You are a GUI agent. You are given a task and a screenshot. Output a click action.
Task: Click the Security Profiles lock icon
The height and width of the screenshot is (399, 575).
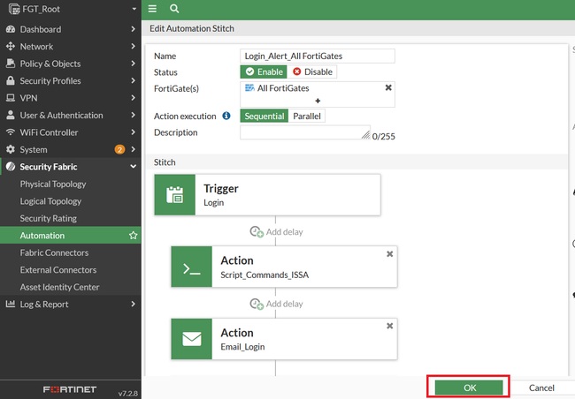[x=11, y=80]
